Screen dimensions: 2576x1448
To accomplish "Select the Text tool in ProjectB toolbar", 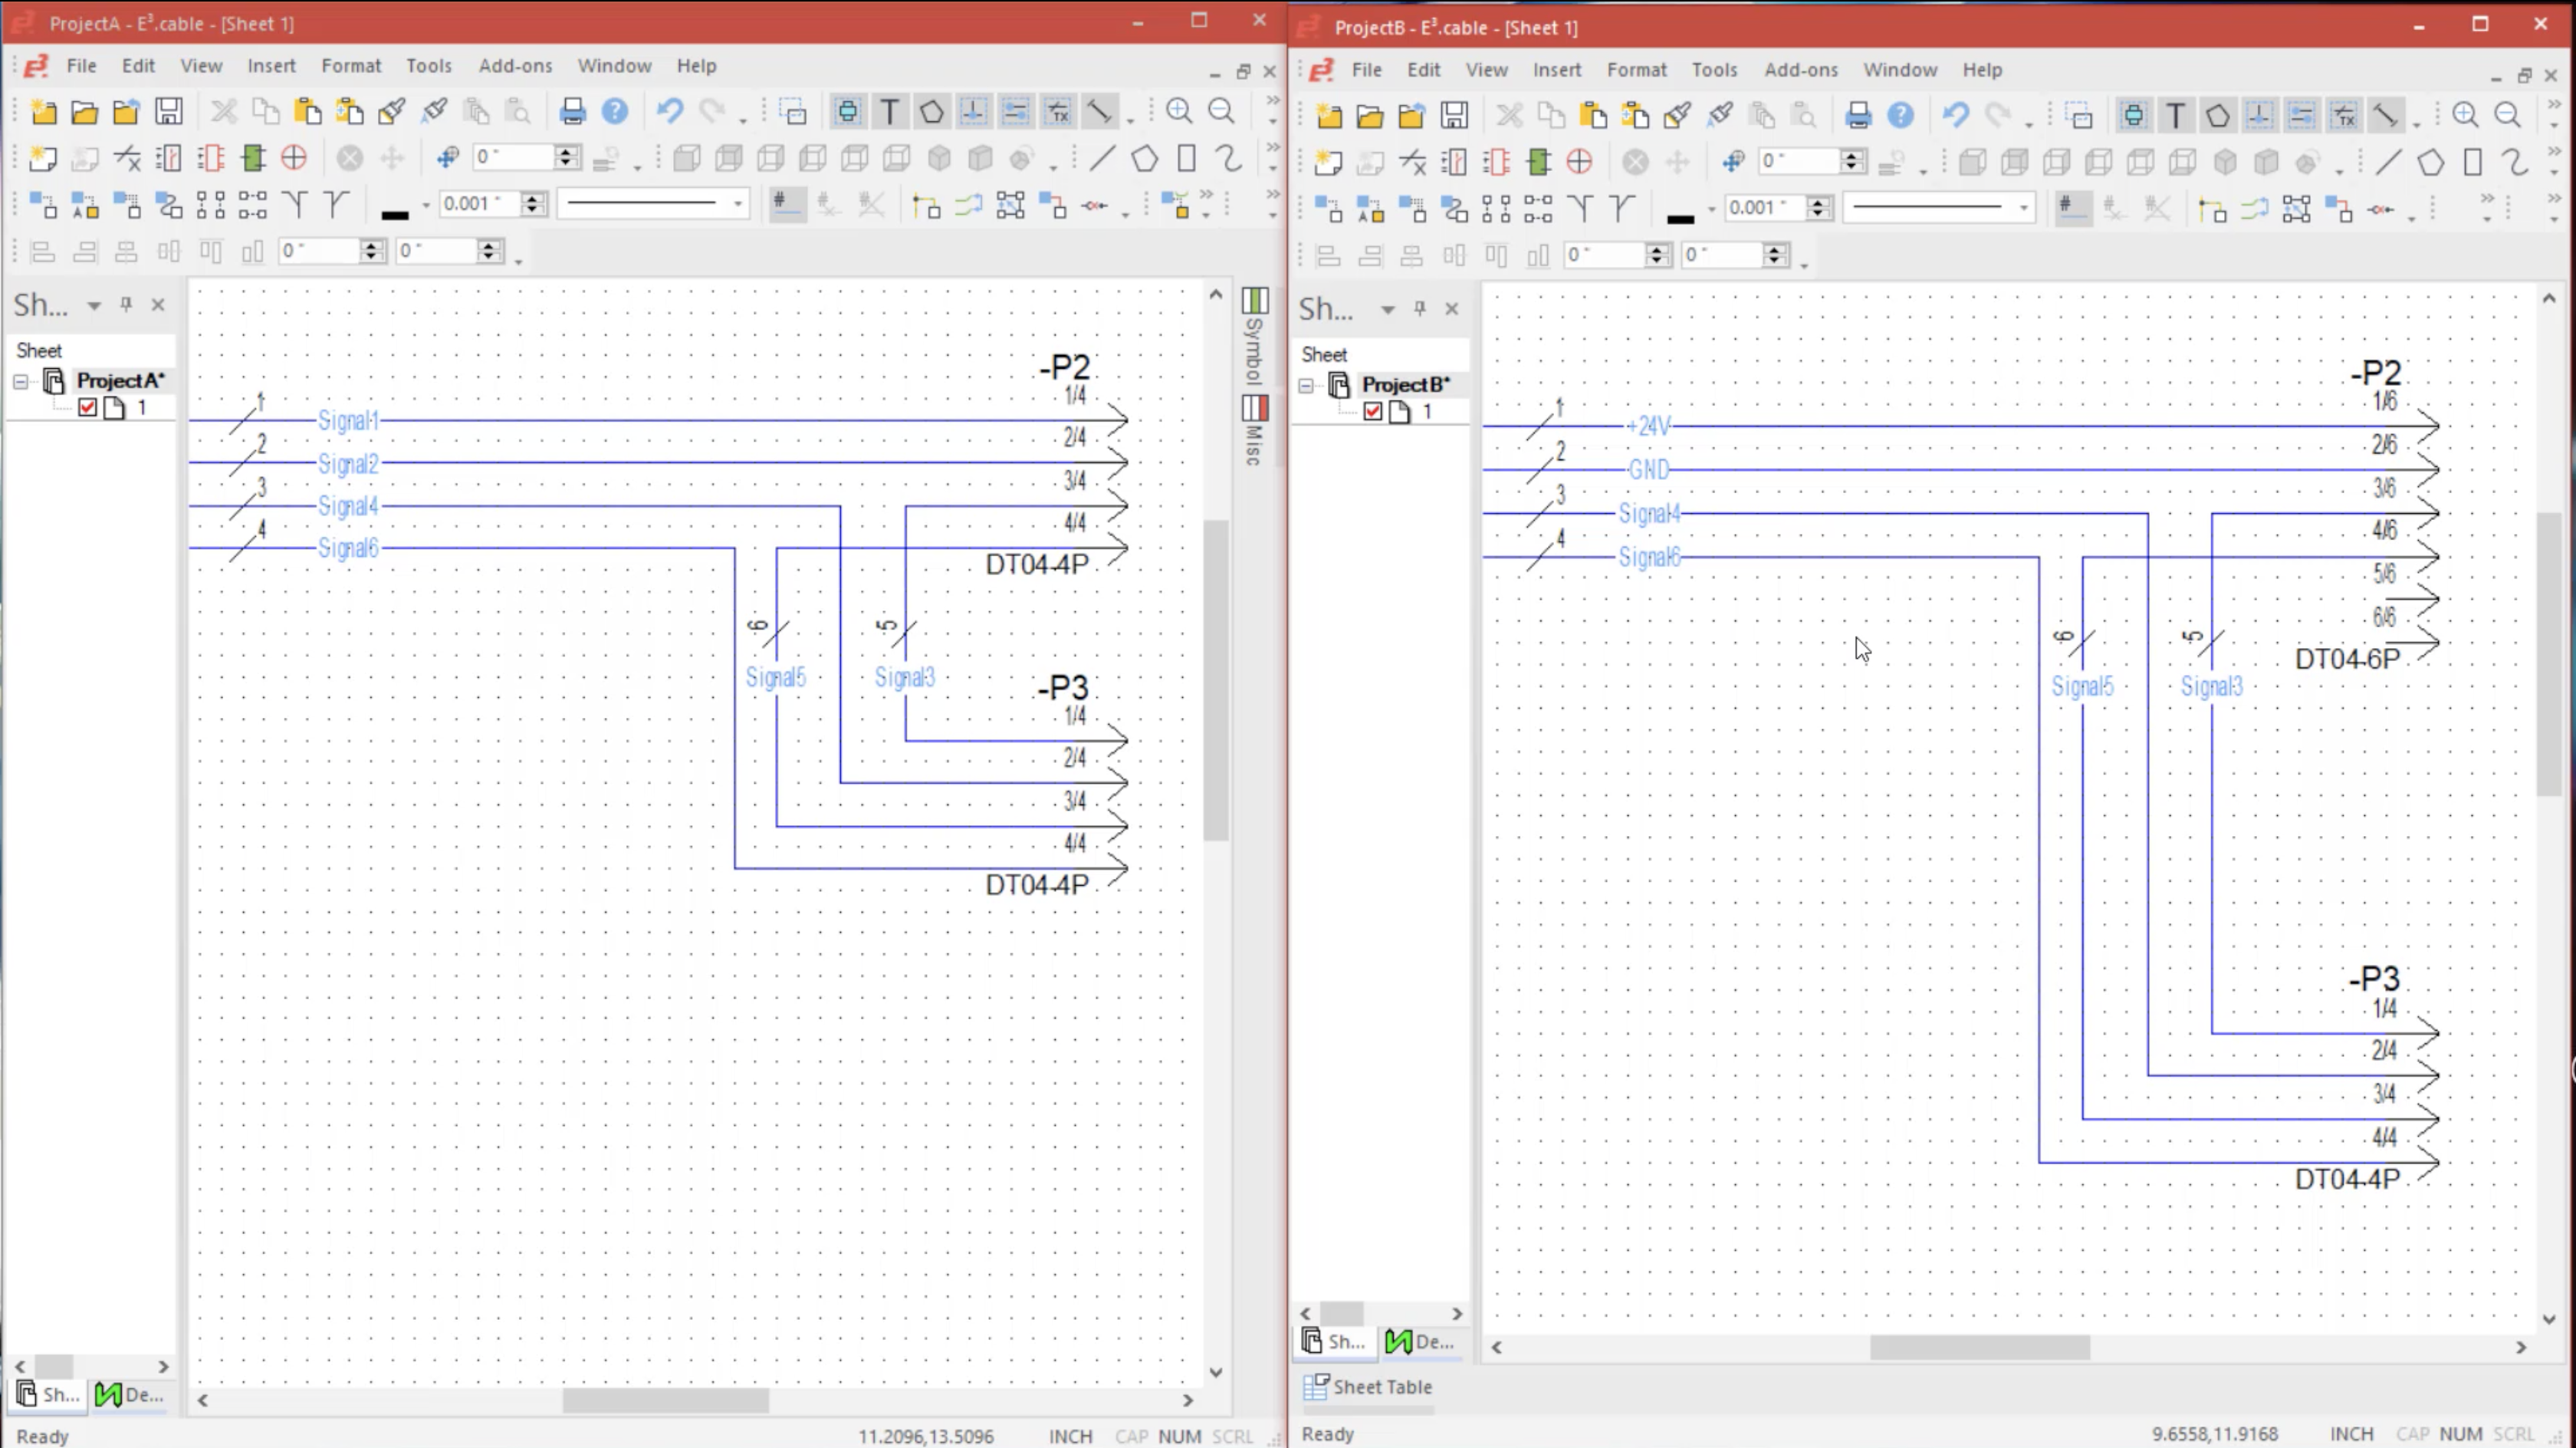I will pyautogui.click(x=2175, y=115).
